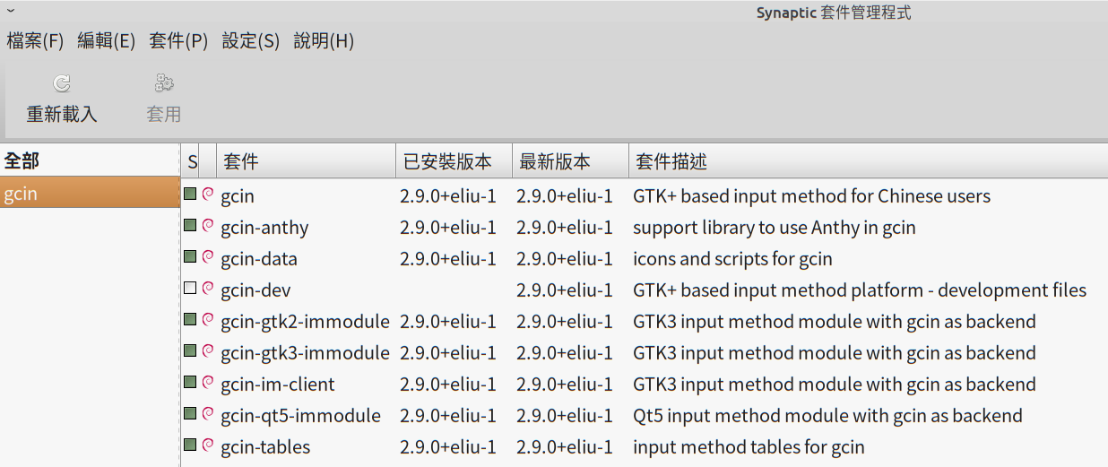Click the Debian swirl icon next to gcin-anthy
Screen dimensions: 1108x467
tap(208, 226)
